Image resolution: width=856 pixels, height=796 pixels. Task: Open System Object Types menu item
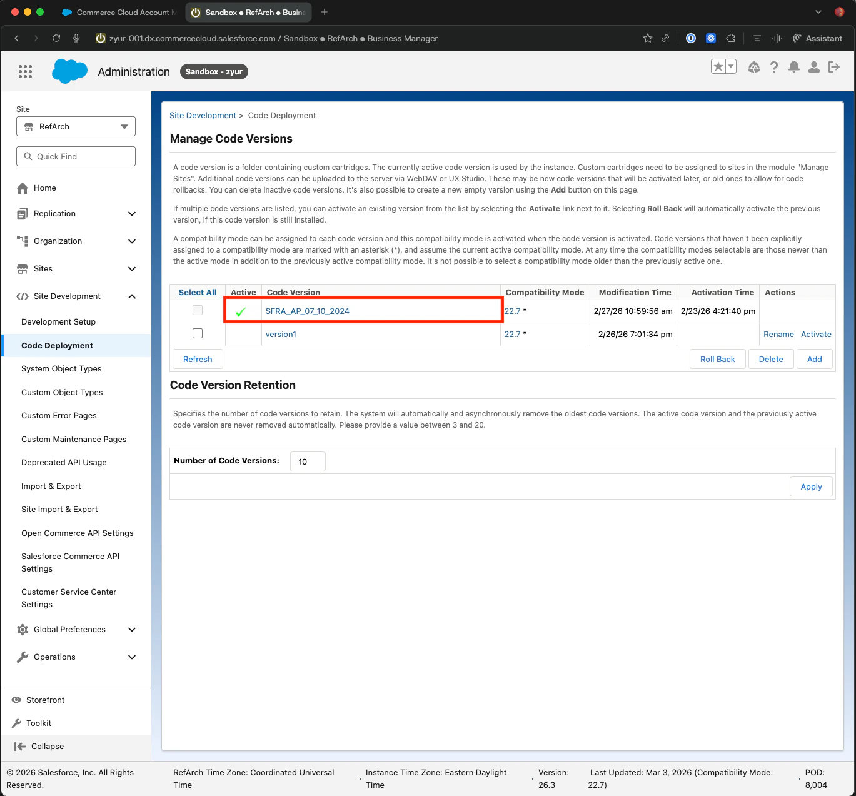(x=61, y=369)
